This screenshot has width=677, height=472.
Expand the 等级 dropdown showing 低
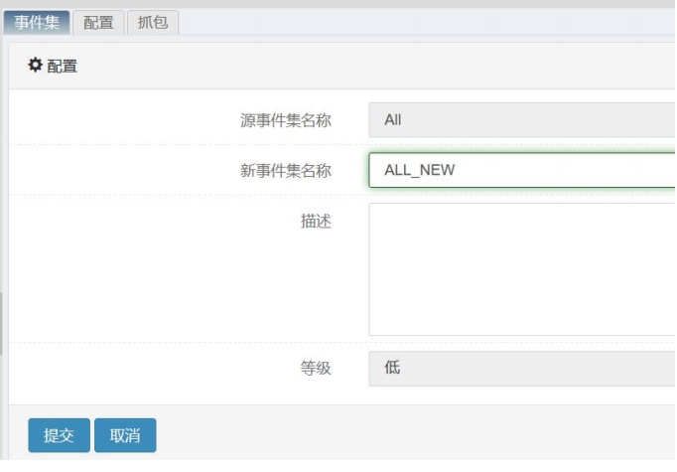coord(522,369)
